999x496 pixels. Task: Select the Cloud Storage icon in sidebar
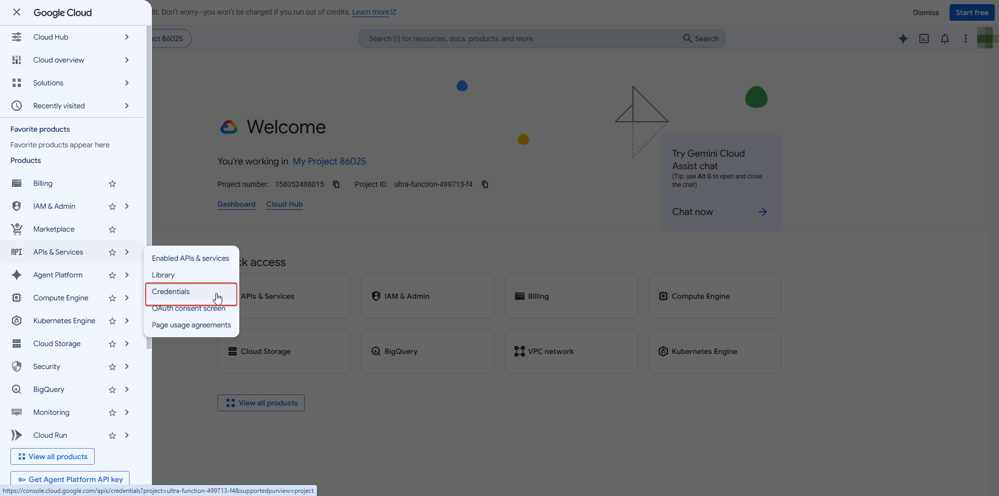pyautogui.click(x=17, y=344)
